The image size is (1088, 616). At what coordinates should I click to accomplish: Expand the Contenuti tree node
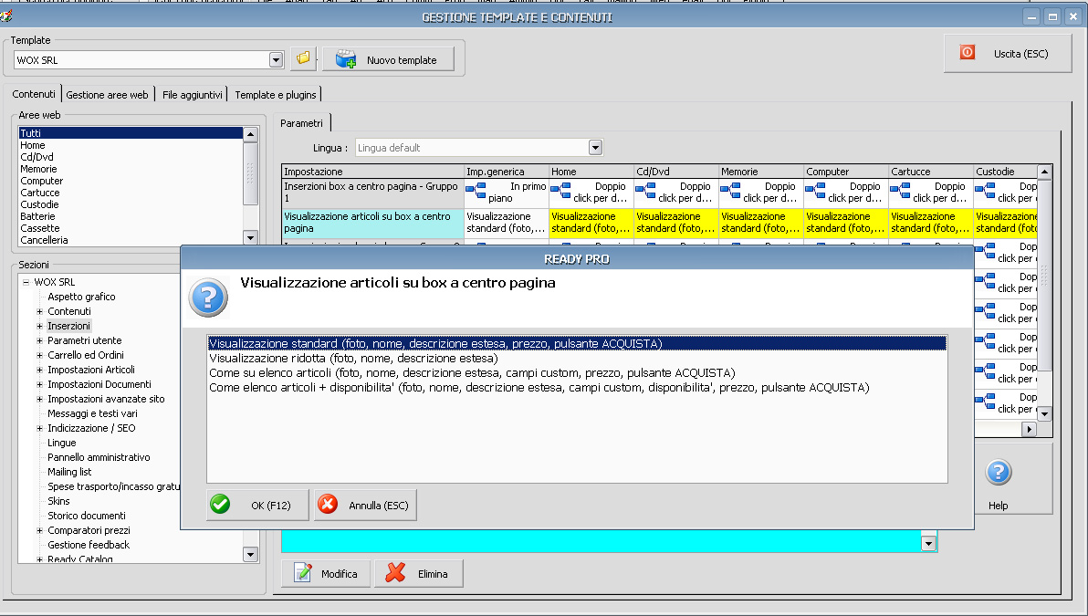click(x=39, y=311)
